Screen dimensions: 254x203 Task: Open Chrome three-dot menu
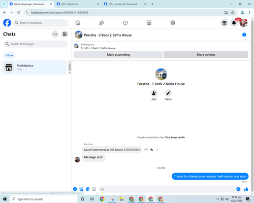point(249,13)
